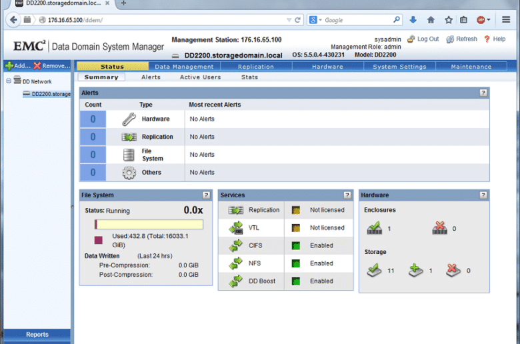Select DD2200.storage tree item

pos(47,94)
